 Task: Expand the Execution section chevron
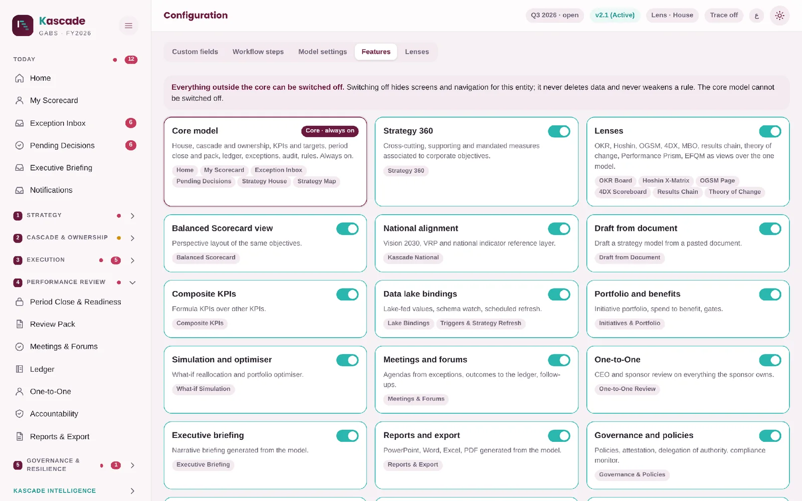click(x=132, y=261)
